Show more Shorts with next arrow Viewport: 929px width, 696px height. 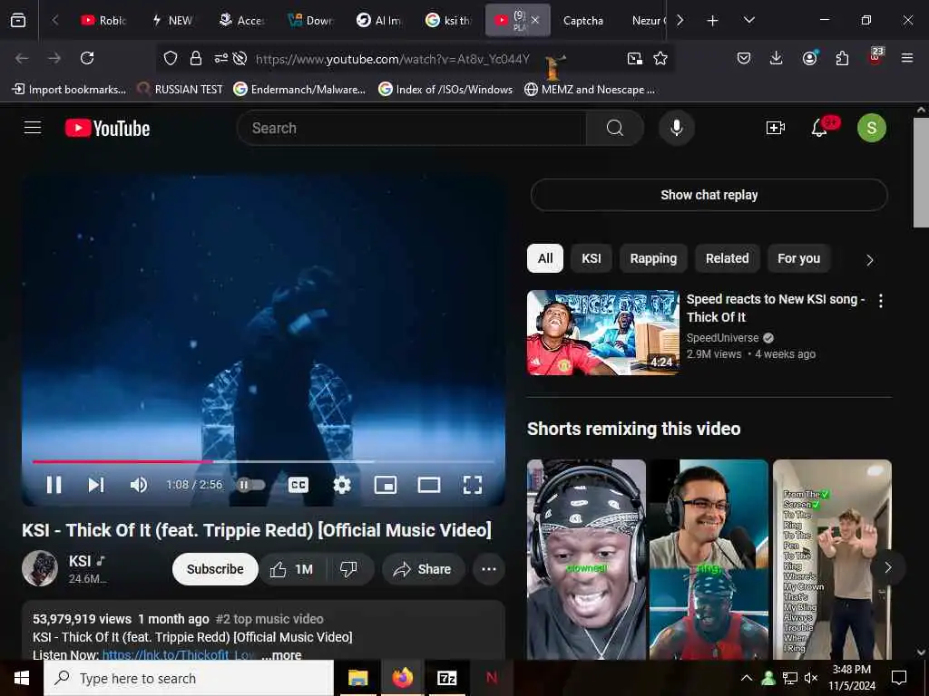pos(887,567)
